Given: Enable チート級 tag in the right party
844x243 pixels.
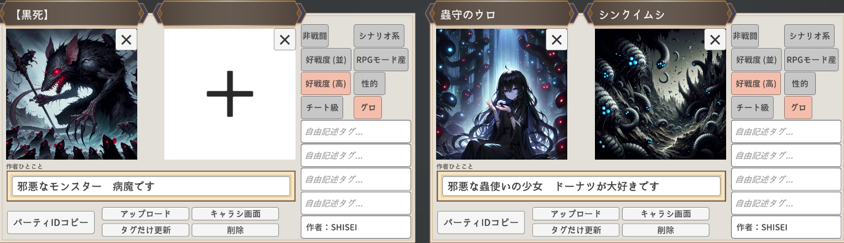Looking at the screenshot, I should 752,108.
